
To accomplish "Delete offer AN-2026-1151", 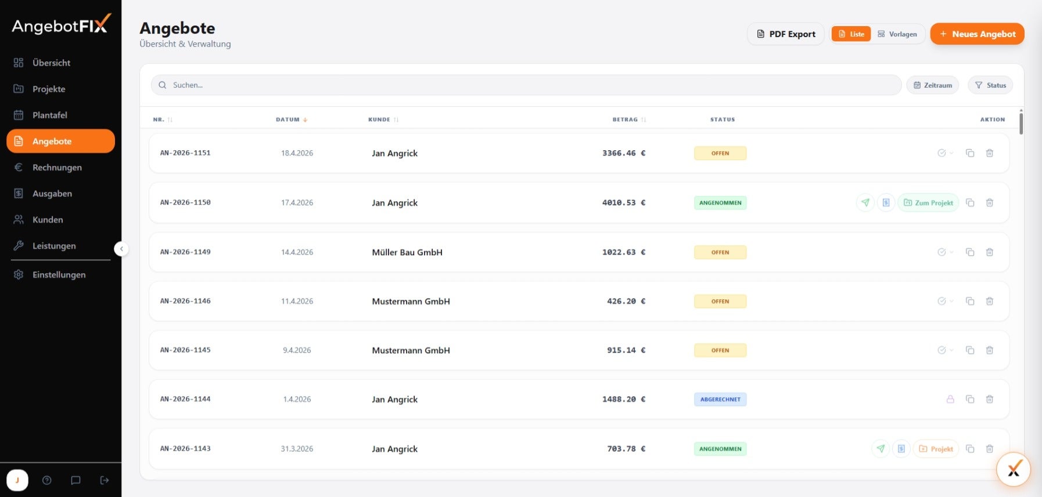I will (990, 153).
